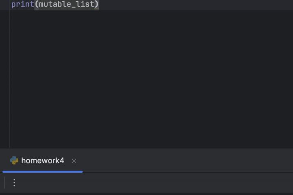Screen dimensions: 293x195
Task: Click border between editor and run panel
Action: click(x=146, y=148)
